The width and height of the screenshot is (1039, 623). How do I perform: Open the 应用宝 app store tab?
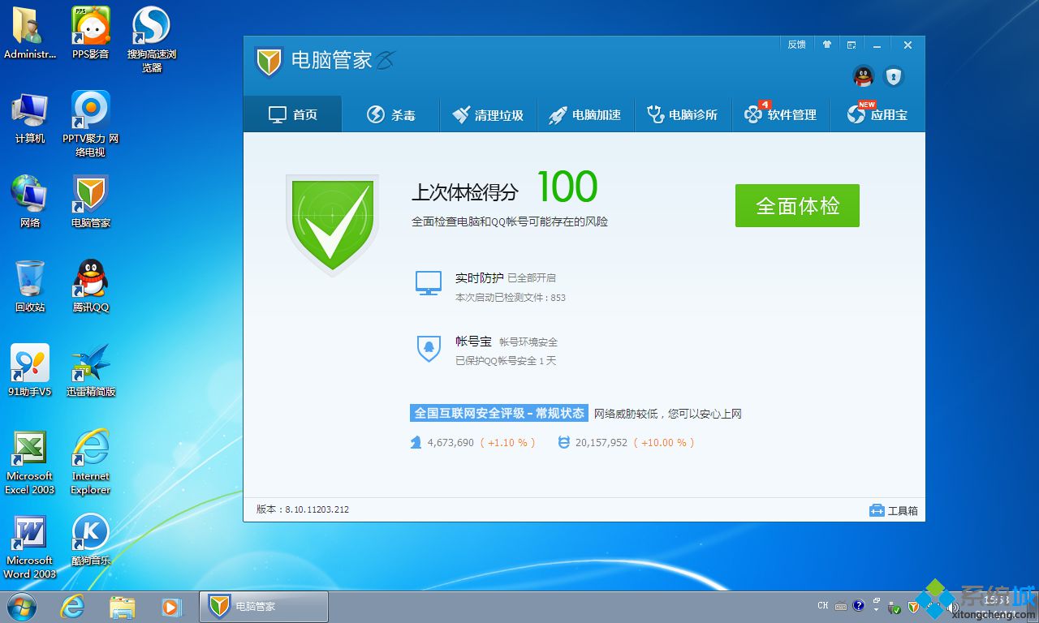[x=877, y=114]
